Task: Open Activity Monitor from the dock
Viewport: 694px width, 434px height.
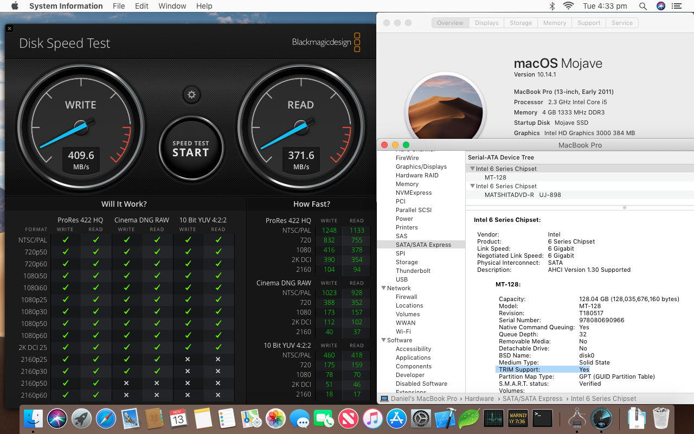Action: pyautogui.click(x=493, y=418)
